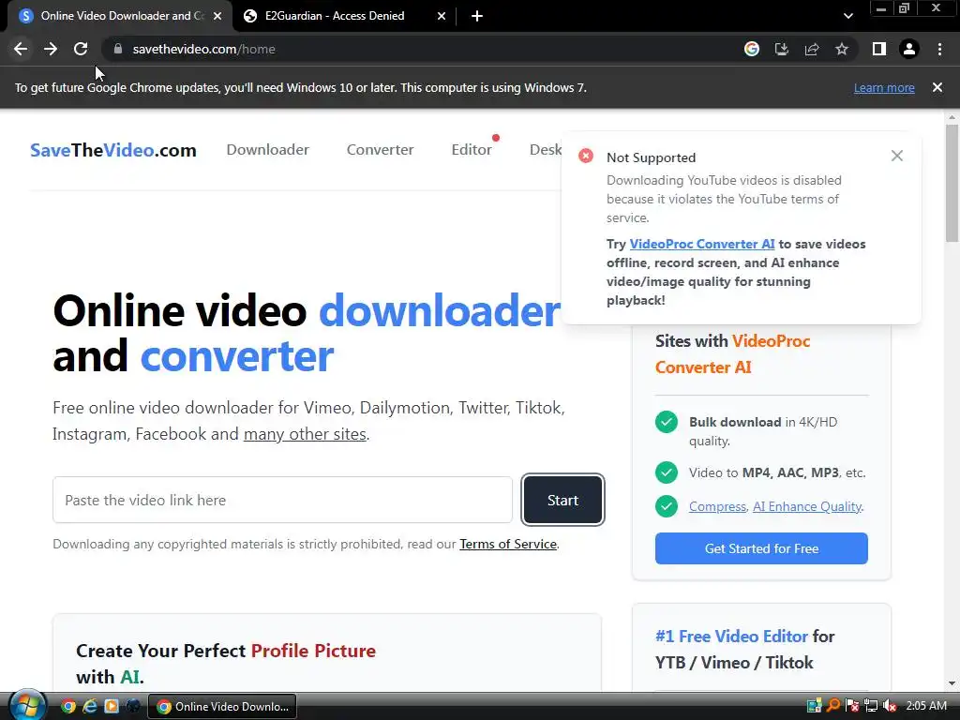Open the many other sites link

[x=305, y=434]
